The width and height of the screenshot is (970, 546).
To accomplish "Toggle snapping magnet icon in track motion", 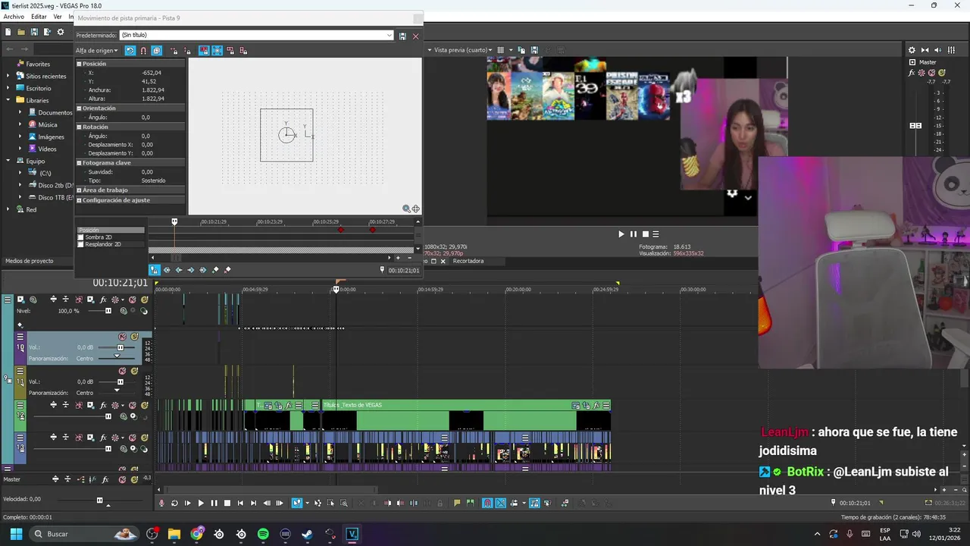I will pos(143,51).
